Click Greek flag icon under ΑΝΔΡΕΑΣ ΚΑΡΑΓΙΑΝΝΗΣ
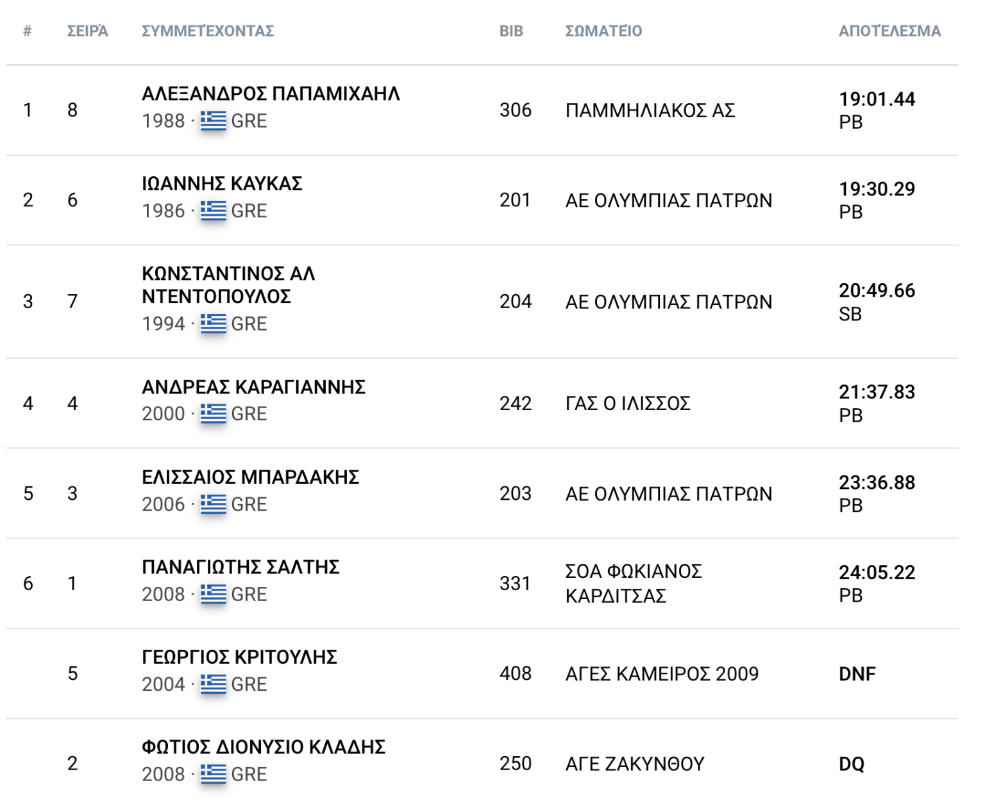Viewport: 985px width, 808px height. tap(213, 413)
